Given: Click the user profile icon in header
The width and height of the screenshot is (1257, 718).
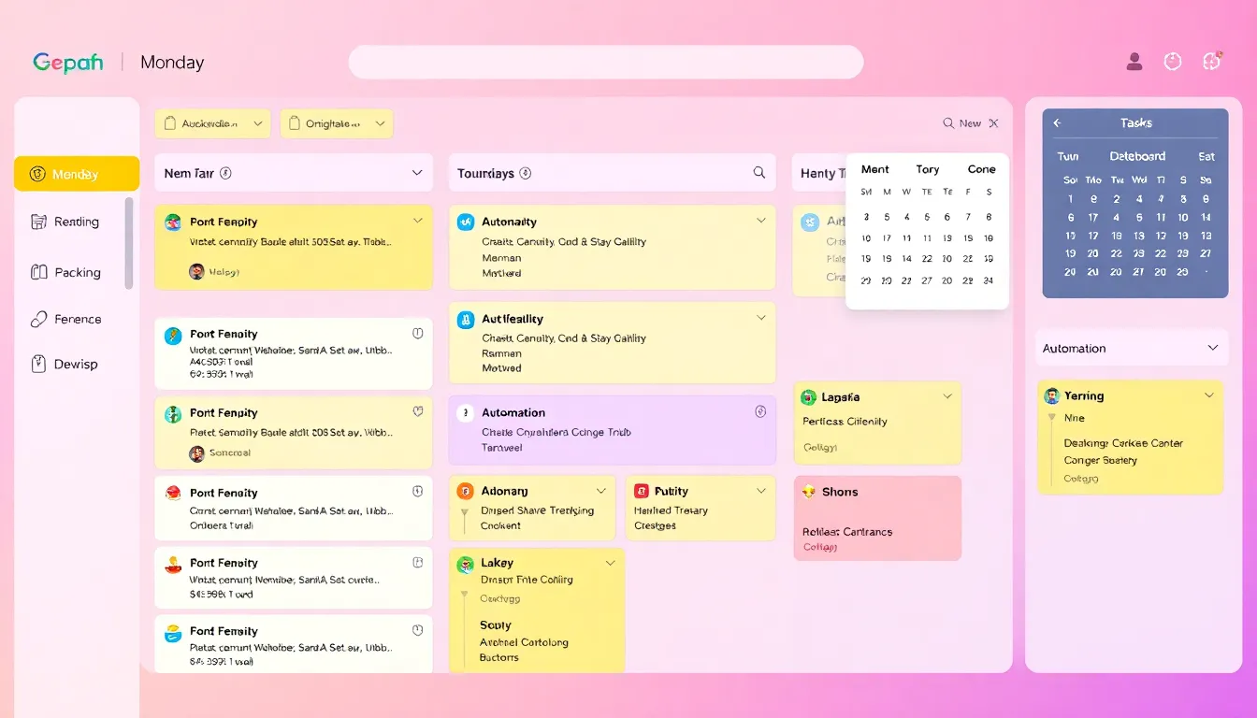Looking at the screenshot, I should pos(1134,62).
